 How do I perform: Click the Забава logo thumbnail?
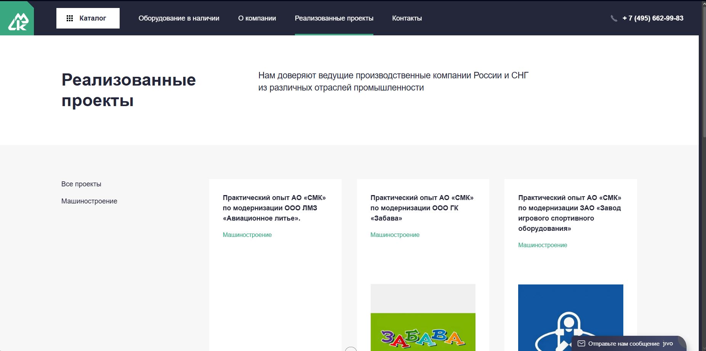tap(423, 318)
